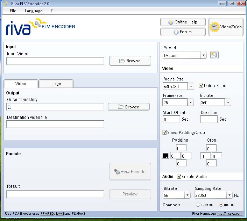Click the Riva app icon in title bar

click(5, 3)
